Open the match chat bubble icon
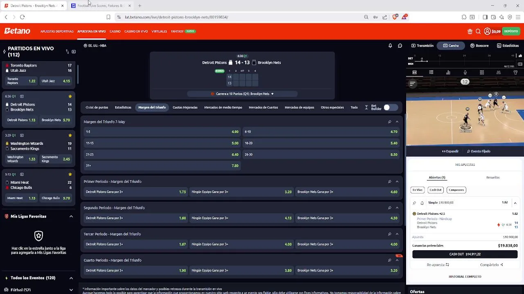The image size is (524, 294). 400,46
